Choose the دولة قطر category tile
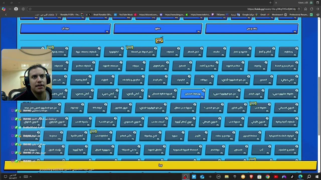Viewport: 321px width, 180px height. coord(215,150)
